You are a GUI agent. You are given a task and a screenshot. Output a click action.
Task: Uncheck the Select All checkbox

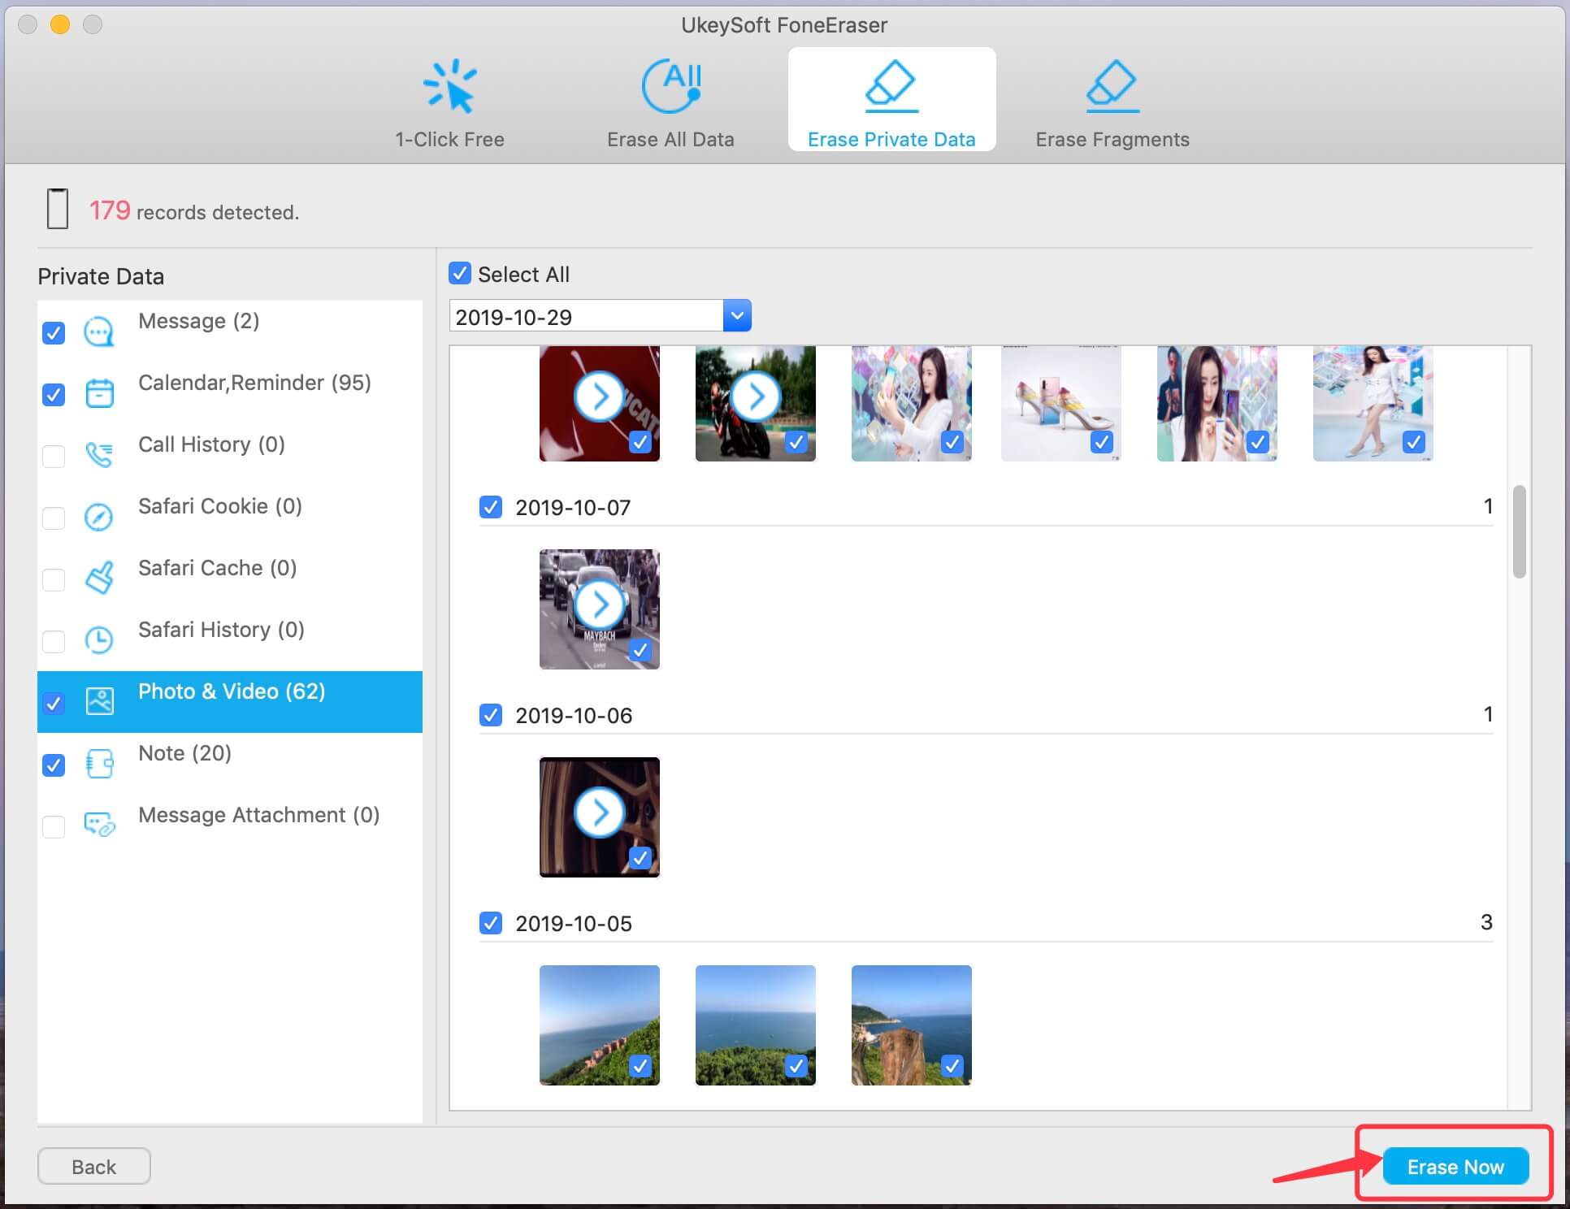point(460,274)
